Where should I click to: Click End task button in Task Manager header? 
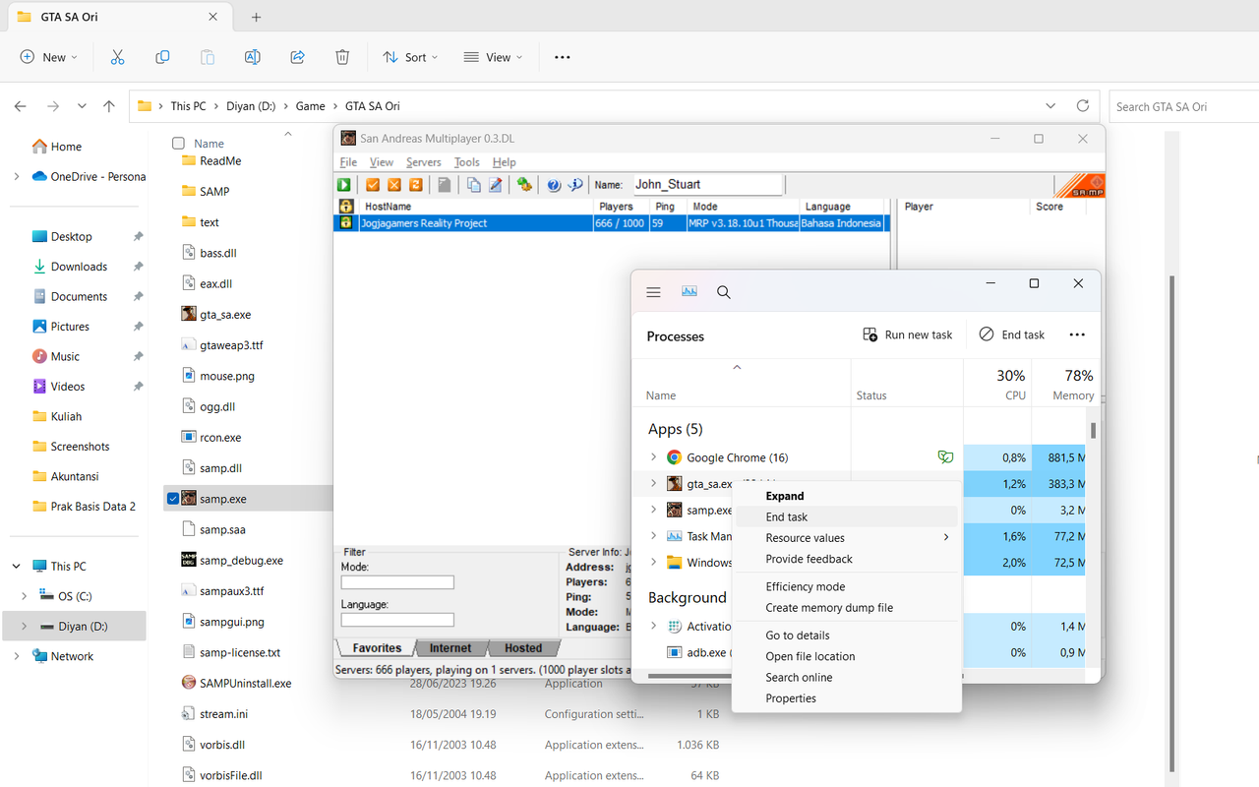(1012, 334)
